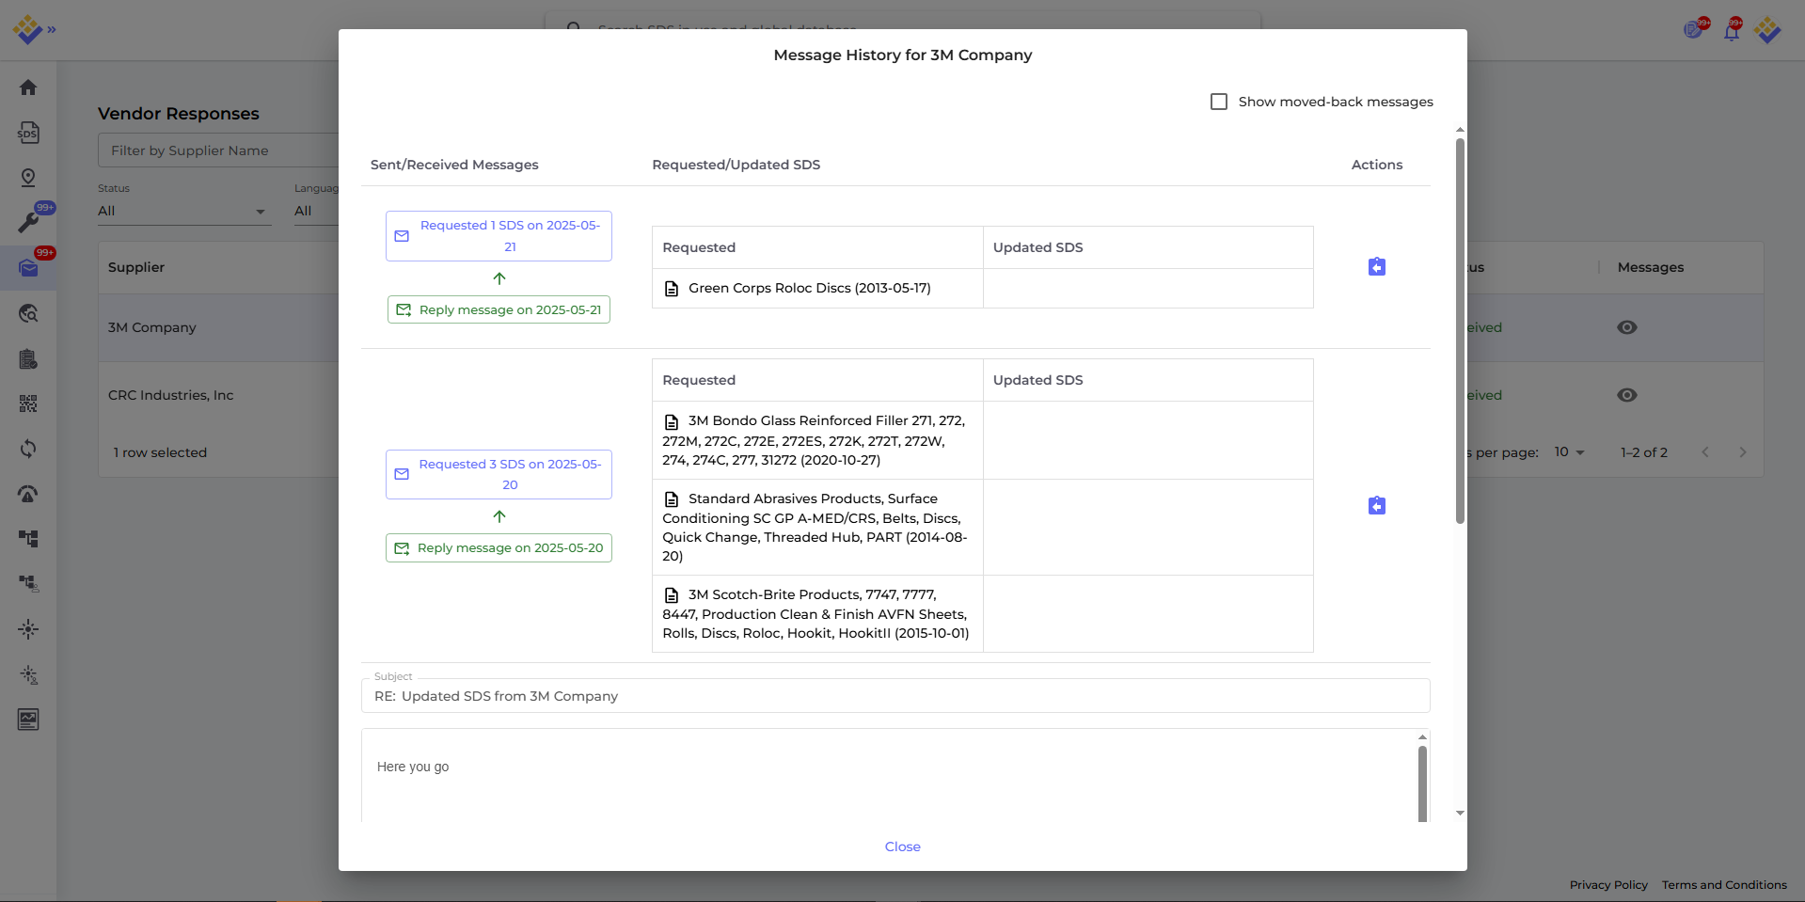Click the Standard Abrasives Products document icon
The height and width of the screenshot is (902, 1805).
pos(672,499)
